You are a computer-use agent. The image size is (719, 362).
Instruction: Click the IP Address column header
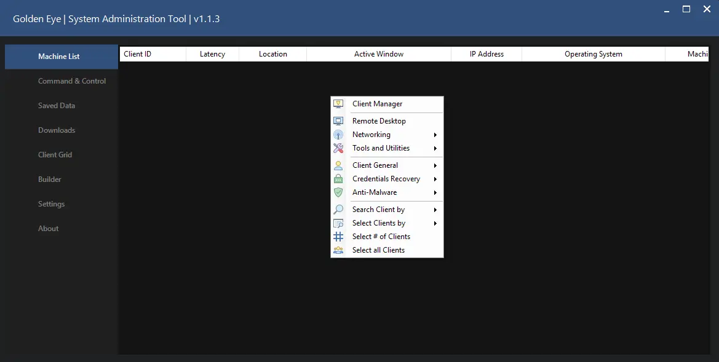[487, 54]
